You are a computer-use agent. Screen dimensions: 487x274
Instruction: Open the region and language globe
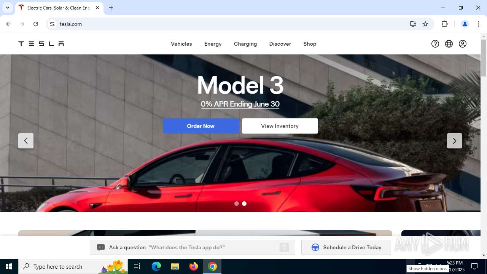(449, 44)
